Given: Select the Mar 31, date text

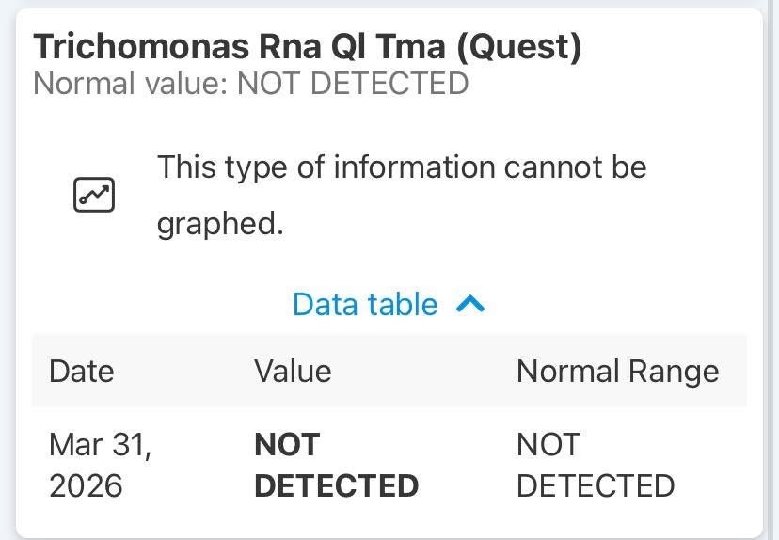Looking at the screenshot, I should 100,444.
